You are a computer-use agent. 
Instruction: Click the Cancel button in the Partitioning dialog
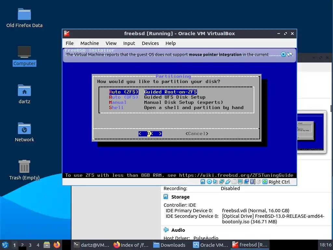[197, 133]
